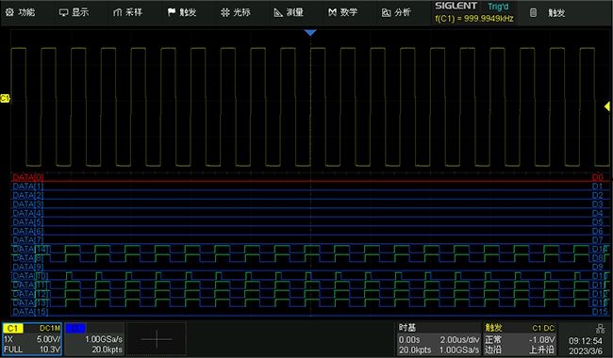Screen dimensions: 613x358
Task: Open the 显示 display menu
Action: coord(74,12)
